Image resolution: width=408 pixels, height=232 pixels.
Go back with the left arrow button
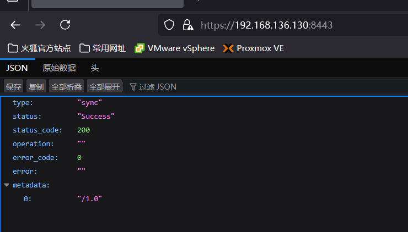(15, 25)
